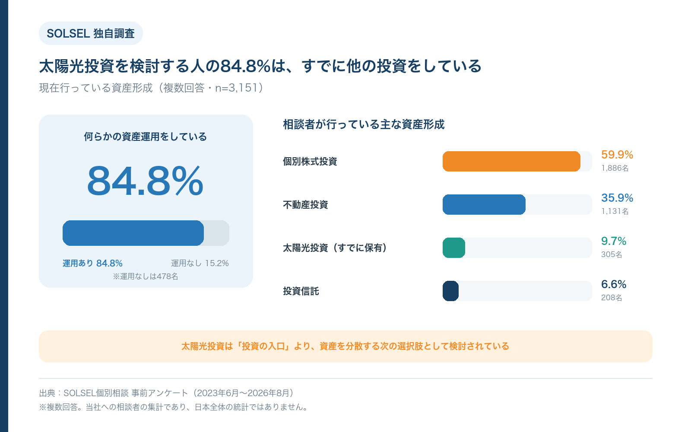Click the navy 投資信託 bar
This screenshot has width=691, height=432.
tap(450, 291)
